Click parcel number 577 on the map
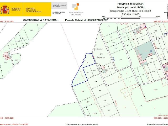 109,110
